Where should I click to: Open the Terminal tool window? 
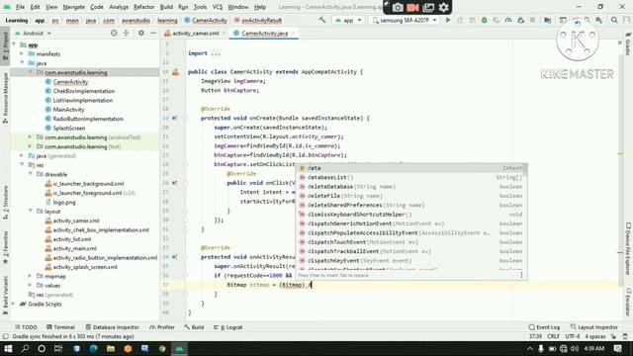[x=60, y=327]
